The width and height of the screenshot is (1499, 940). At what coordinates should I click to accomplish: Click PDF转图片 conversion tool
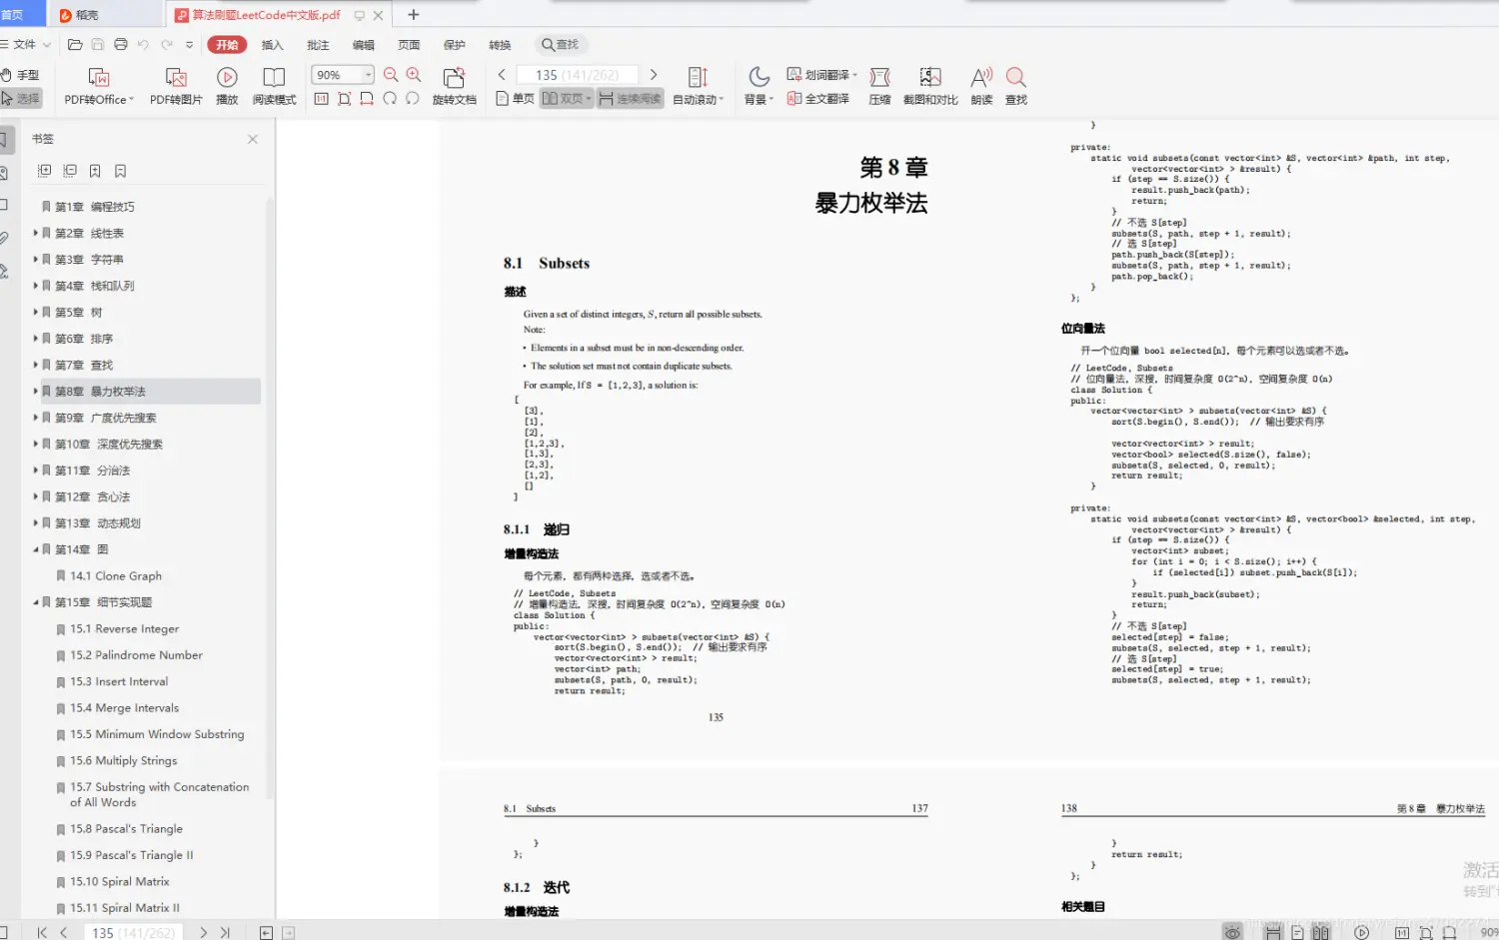pos(176,86)
